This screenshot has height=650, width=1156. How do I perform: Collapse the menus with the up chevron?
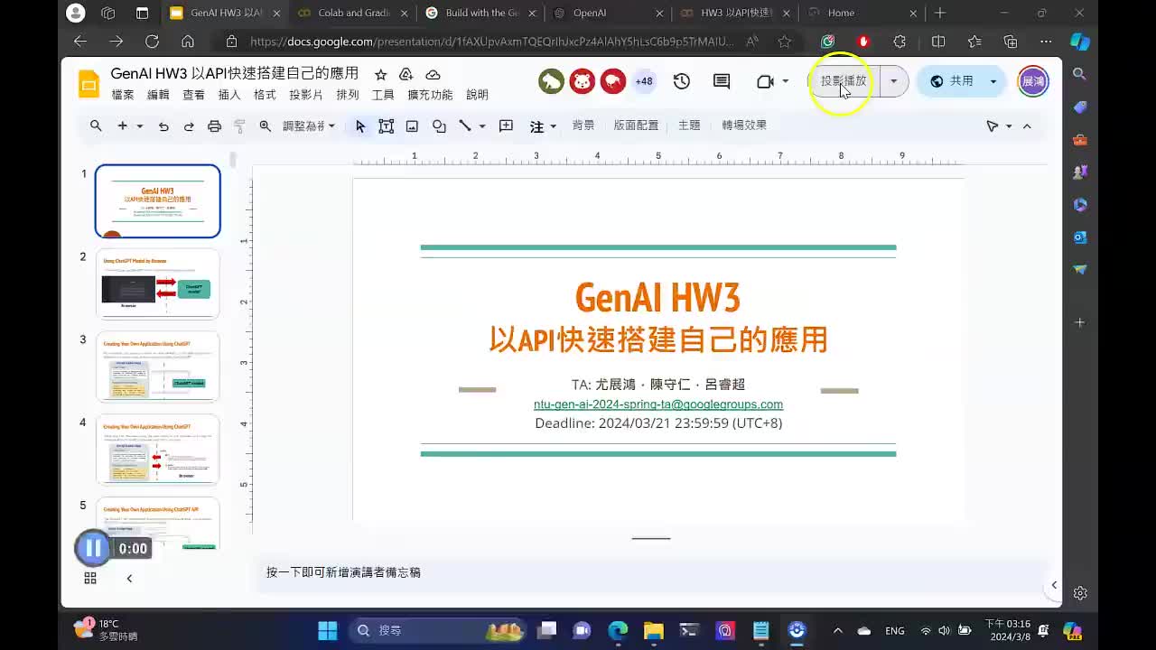[x=1027, y=126]
